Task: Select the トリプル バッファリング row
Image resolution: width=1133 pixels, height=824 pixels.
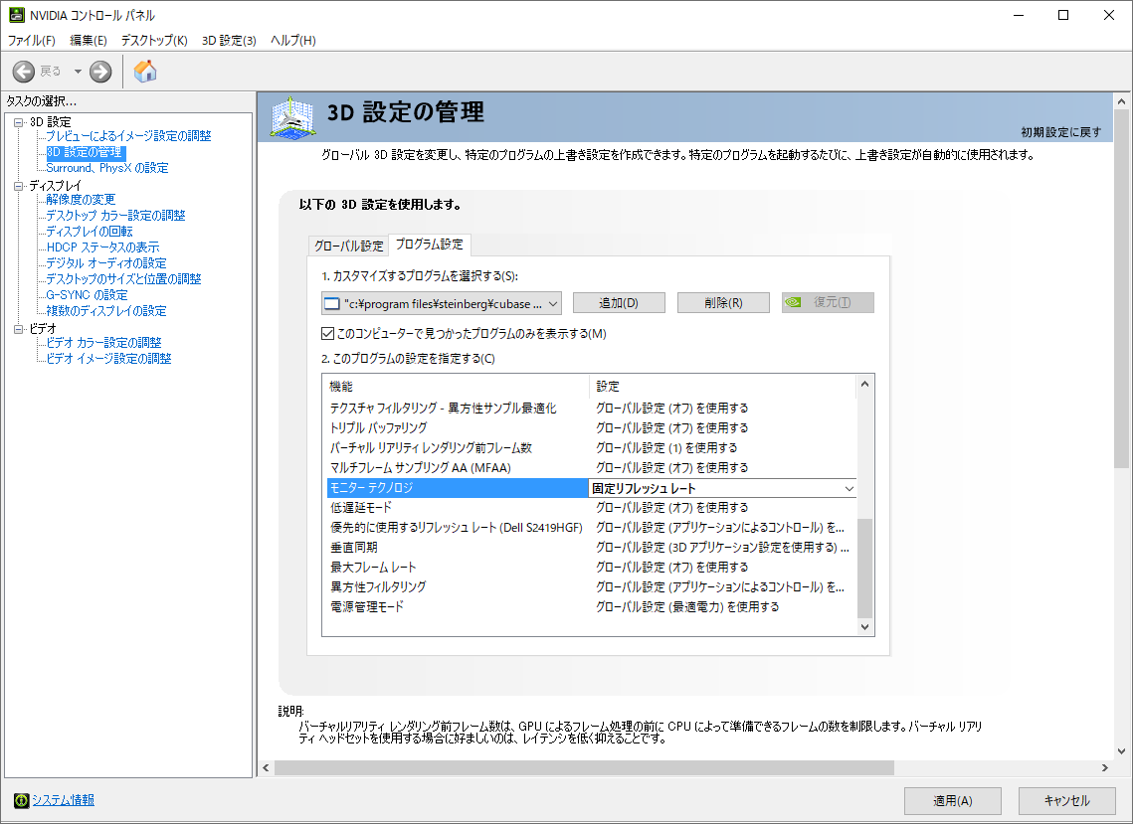Action: pyautogui.click(x=591, y=428)
